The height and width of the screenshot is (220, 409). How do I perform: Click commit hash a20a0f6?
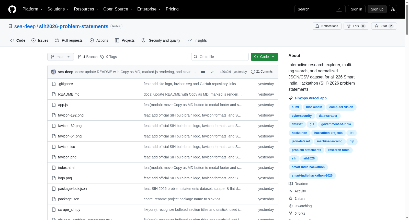(225, 72)
